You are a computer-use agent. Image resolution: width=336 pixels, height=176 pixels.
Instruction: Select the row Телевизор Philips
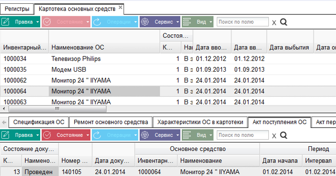pos(168,59)
